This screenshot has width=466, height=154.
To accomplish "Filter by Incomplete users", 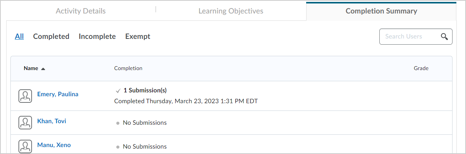I will click(x=97, y=37).
